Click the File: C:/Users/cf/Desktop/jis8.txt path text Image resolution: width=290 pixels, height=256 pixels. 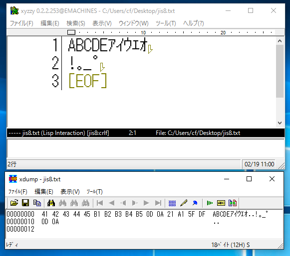(x=198, y=133)
